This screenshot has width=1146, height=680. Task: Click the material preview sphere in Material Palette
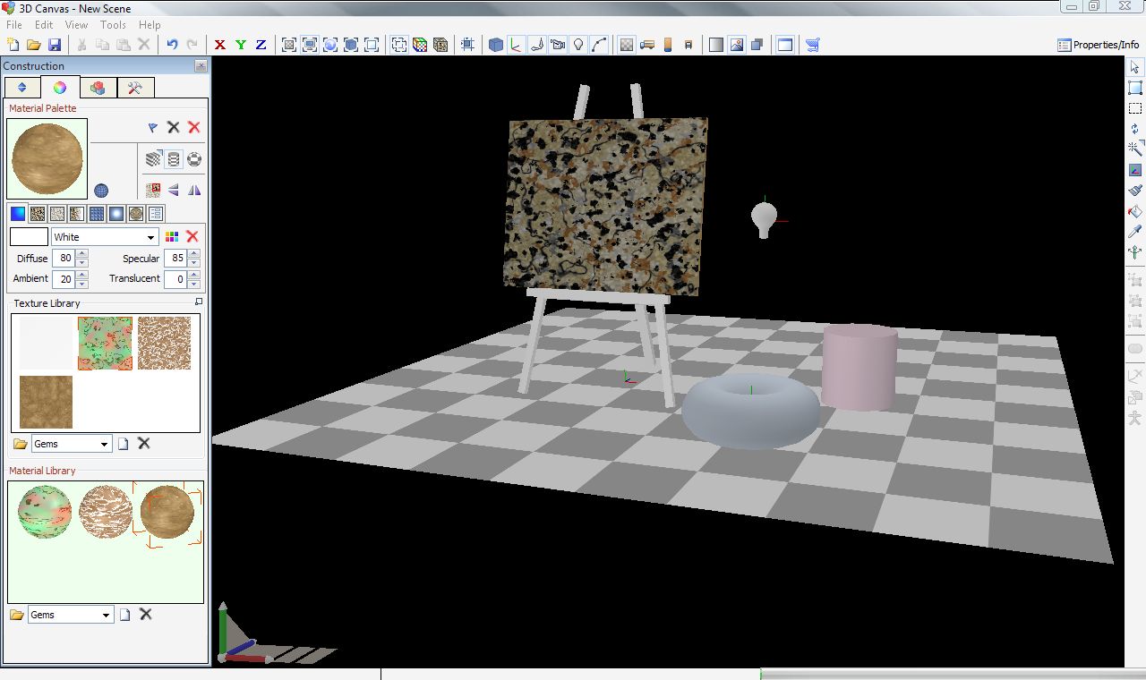[x=47, y=158]
